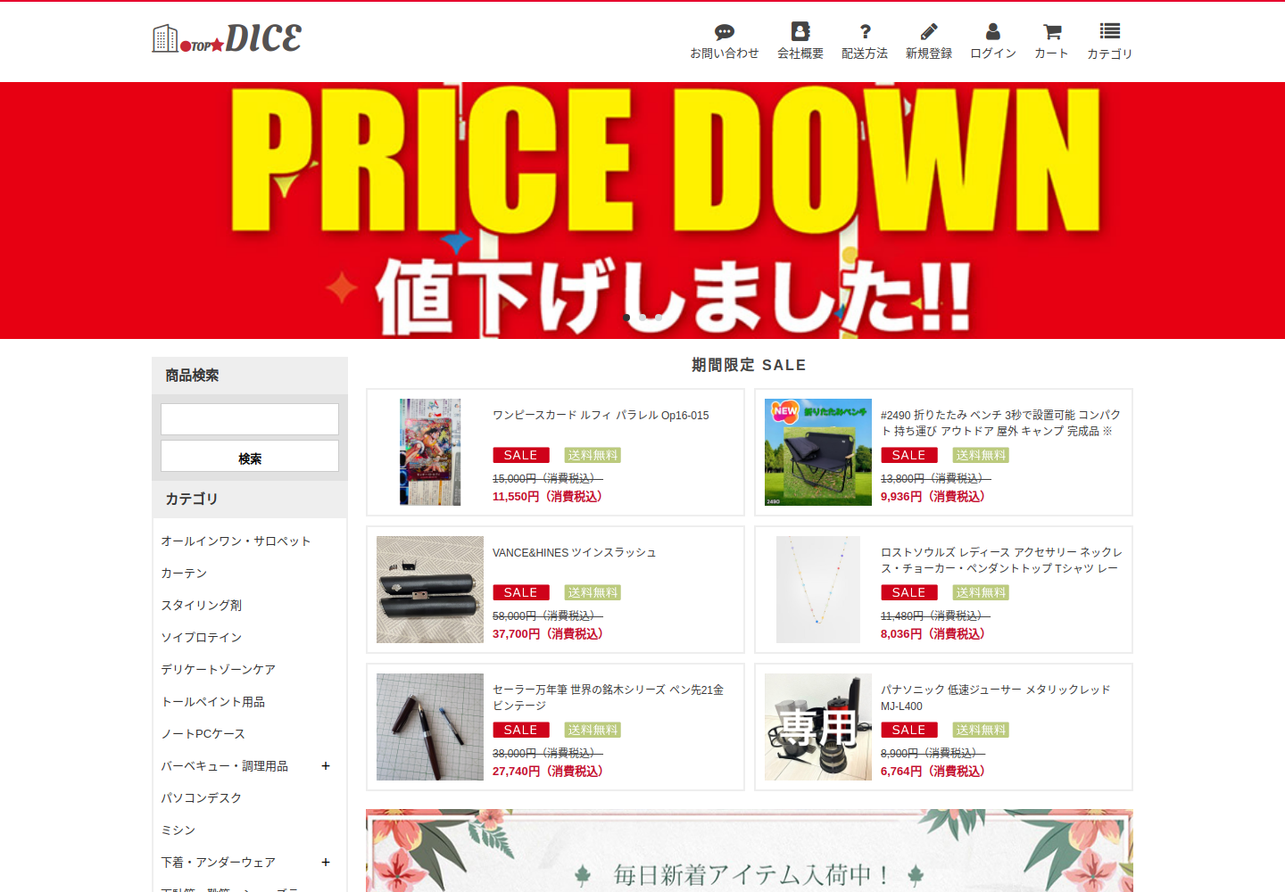The width and height of the screenshot is (1285, 892).
Task: Open the ロストソウルズ necklace thumbnail
Action: click(818, 590)
